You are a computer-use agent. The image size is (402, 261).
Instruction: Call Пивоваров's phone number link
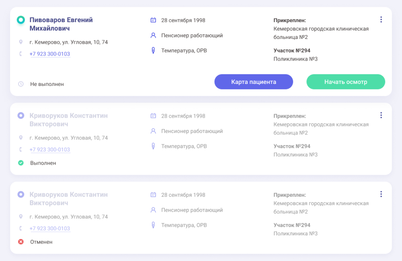pos(50,54)
